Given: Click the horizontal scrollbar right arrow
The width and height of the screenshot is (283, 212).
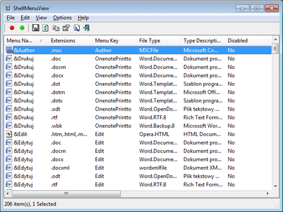Looking at the screenshot, I should pos(267,194).
